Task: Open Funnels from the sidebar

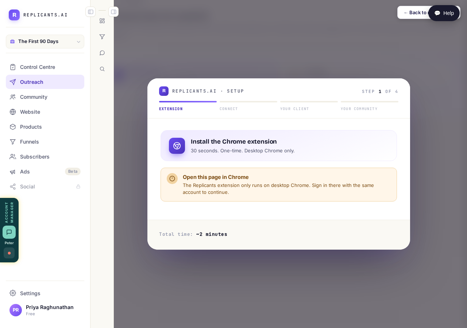Action: coord(45,142)
